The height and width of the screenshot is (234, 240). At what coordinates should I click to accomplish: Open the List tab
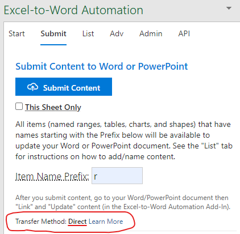coord(88,34)
